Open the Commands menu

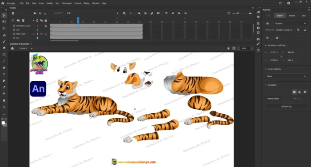click(67, 3)
